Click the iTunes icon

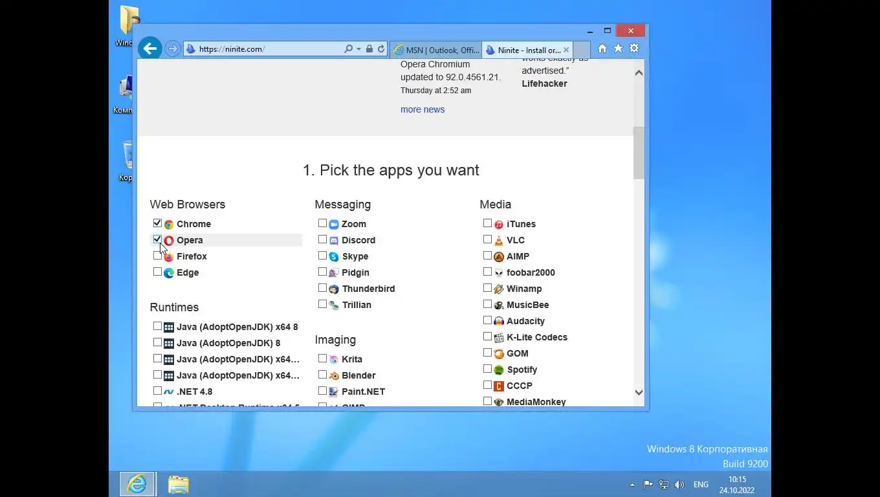499,225
